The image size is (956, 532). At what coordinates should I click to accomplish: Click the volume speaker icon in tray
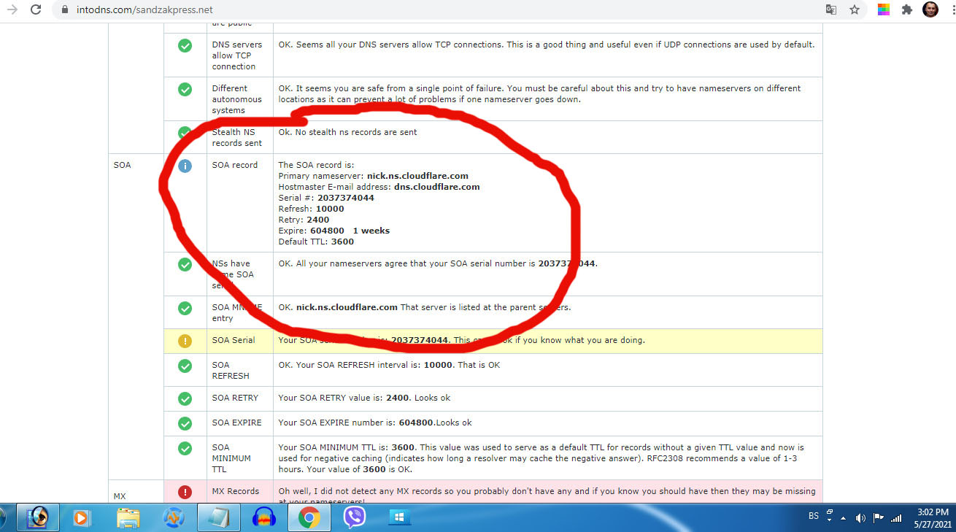860,518
